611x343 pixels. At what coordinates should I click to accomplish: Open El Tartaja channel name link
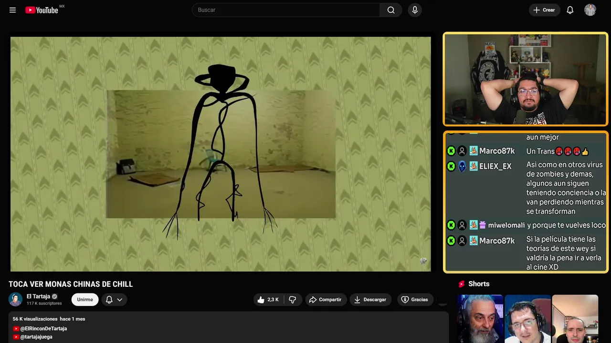[x=38, y=296]
